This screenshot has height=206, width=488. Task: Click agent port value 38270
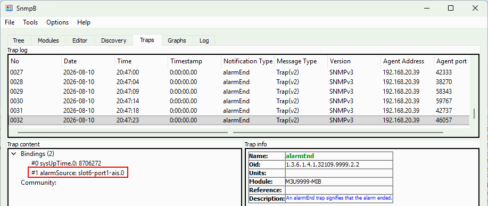(x=444, y=82)
